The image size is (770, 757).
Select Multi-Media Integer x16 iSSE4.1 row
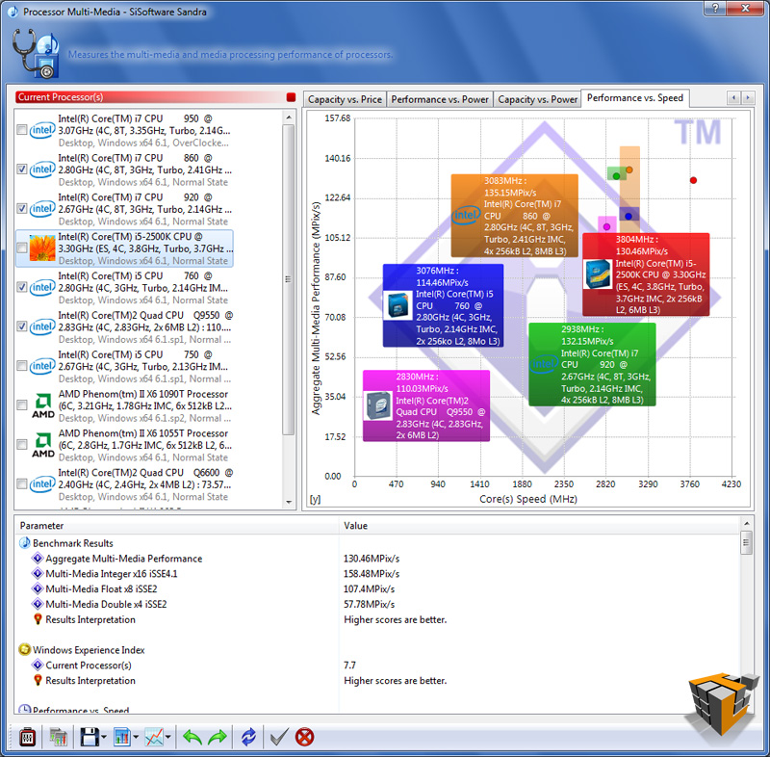377,574
